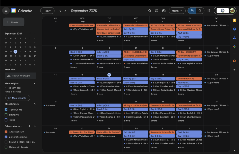This screenshot has width=239, height=154.
Task: Go to next month arrow
Action: (x=65, y=11)
